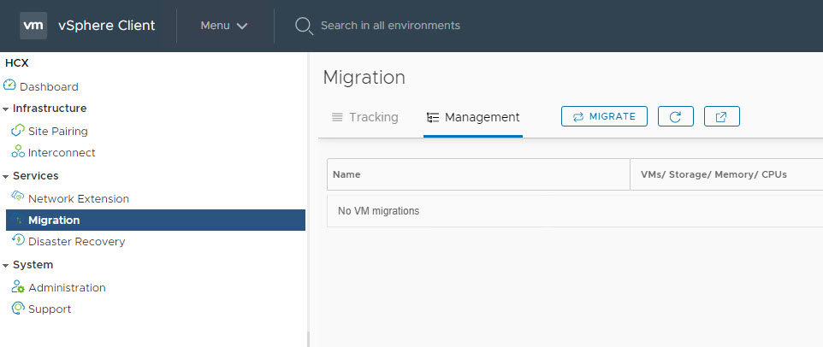Collapse the Services section
This screenshot has width=823, height=347.
[6, 177]
